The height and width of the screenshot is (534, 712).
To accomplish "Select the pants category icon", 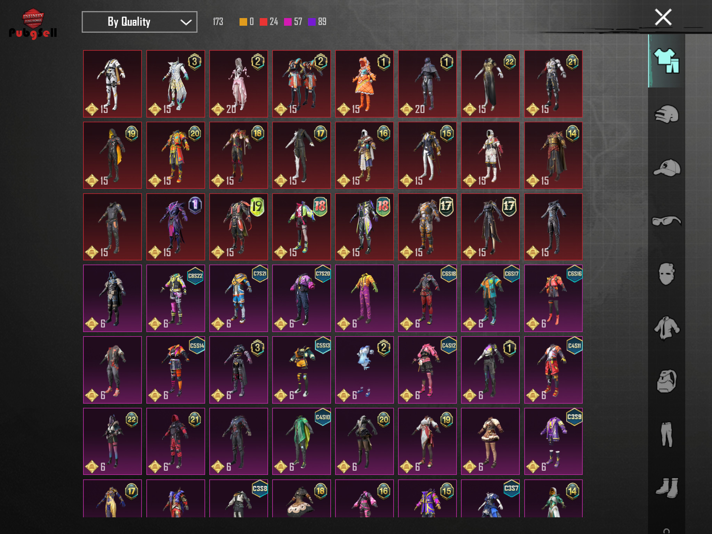I will pyautogui.click(x=666, y=434).
